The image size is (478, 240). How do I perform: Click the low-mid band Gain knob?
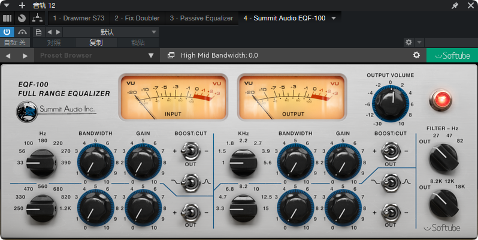point(143,208)
